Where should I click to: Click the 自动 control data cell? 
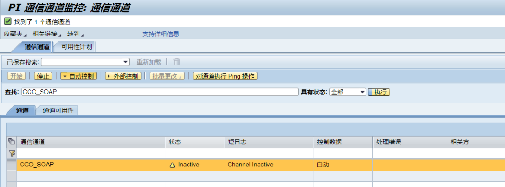tap(343, 165)
